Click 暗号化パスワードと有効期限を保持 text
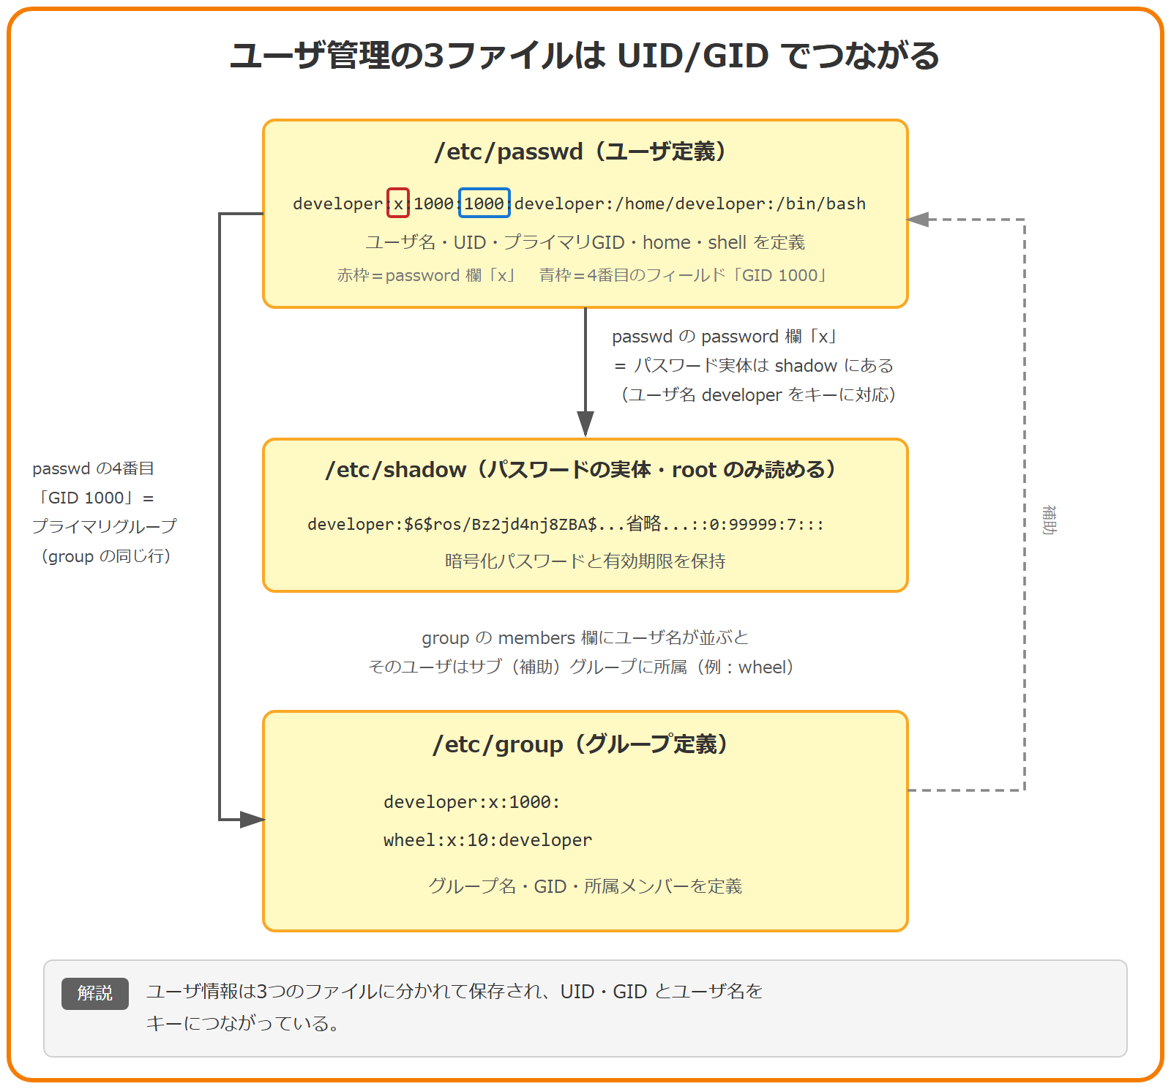The height and width of the screenshot is (1089, 1171). click(x=585, y=561)
